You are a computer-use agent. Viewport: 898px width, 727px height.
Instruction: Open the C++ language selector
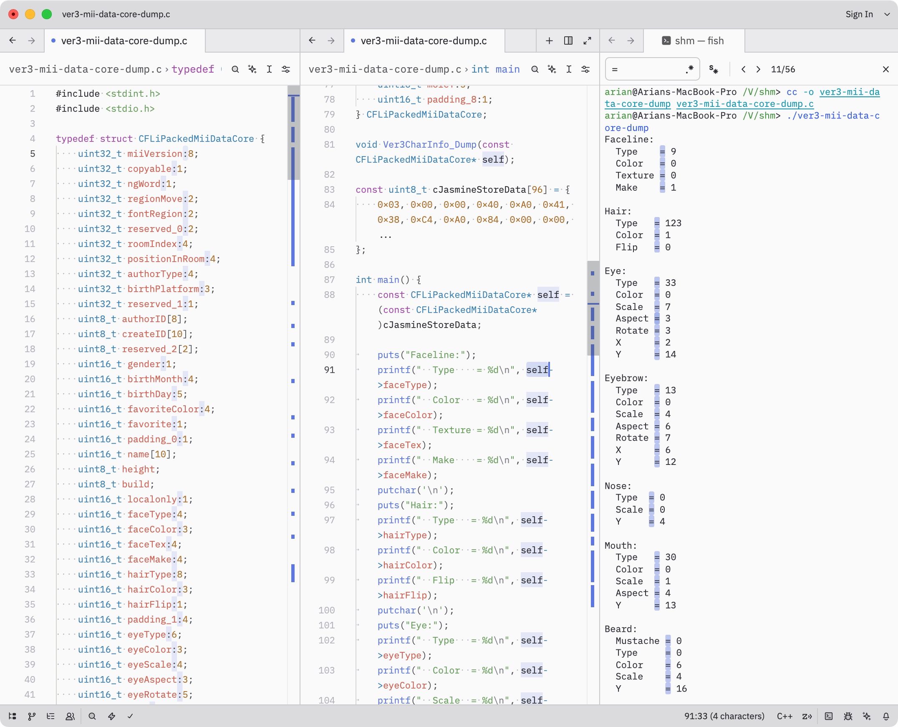coord(784,716)
